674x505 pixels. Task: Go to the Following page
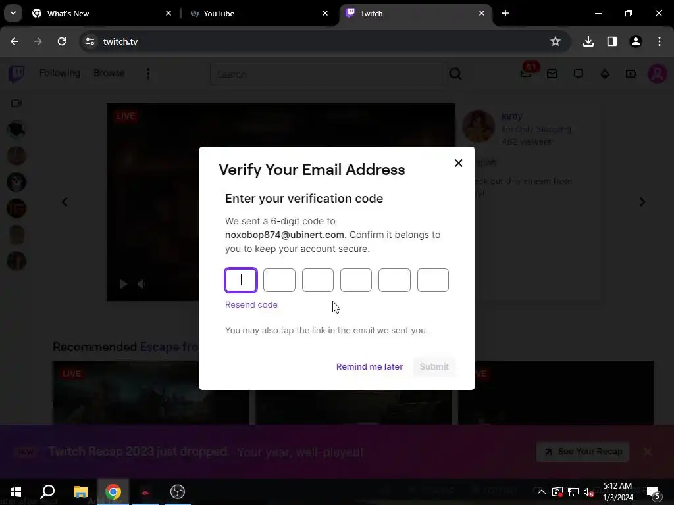[x=60, y=73]
